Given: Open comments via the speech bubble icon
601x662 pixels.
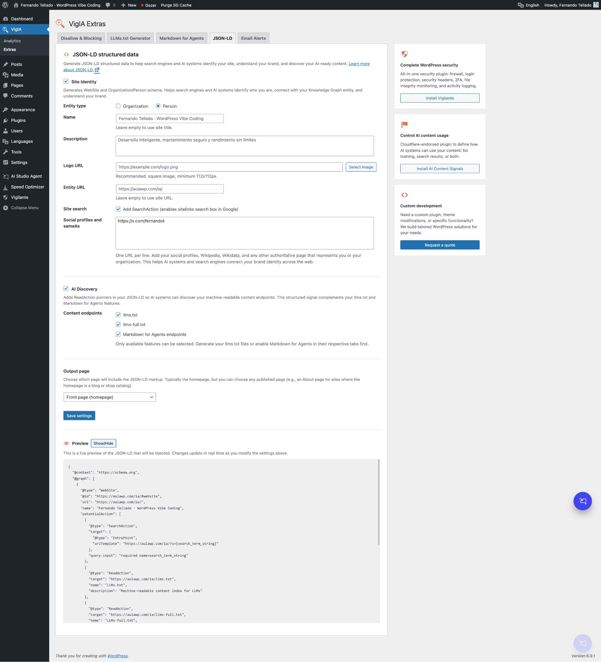Looking at the screenshot, I should click(108, 5).
